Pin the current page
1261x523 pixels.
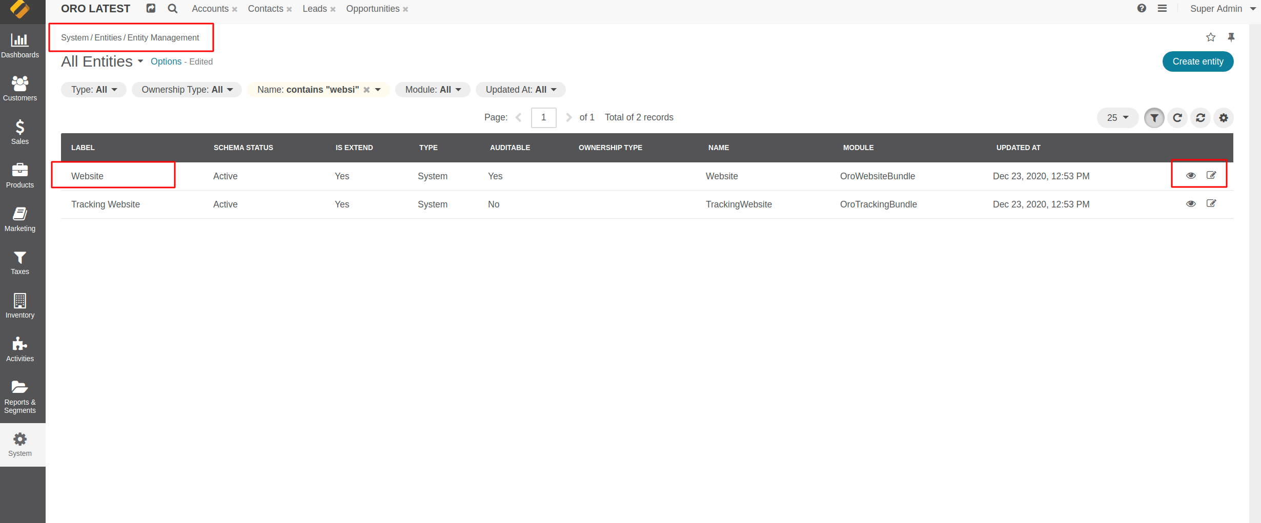pos(1231,37)
